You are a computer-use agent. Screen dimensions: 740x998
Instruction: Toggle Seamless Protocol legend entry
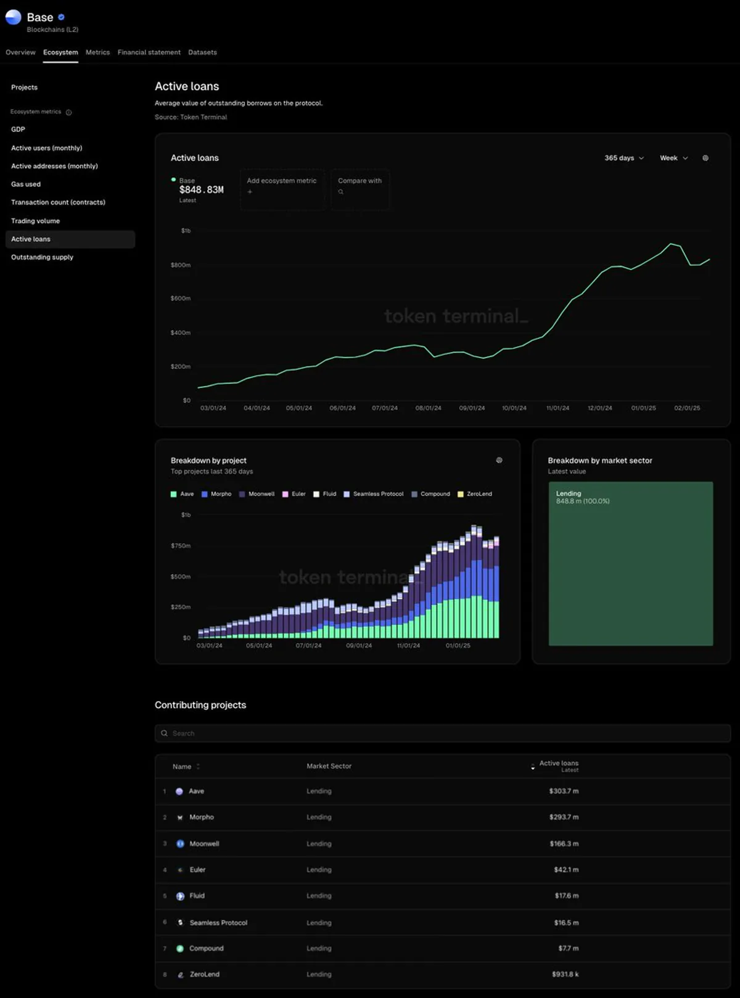374,494
